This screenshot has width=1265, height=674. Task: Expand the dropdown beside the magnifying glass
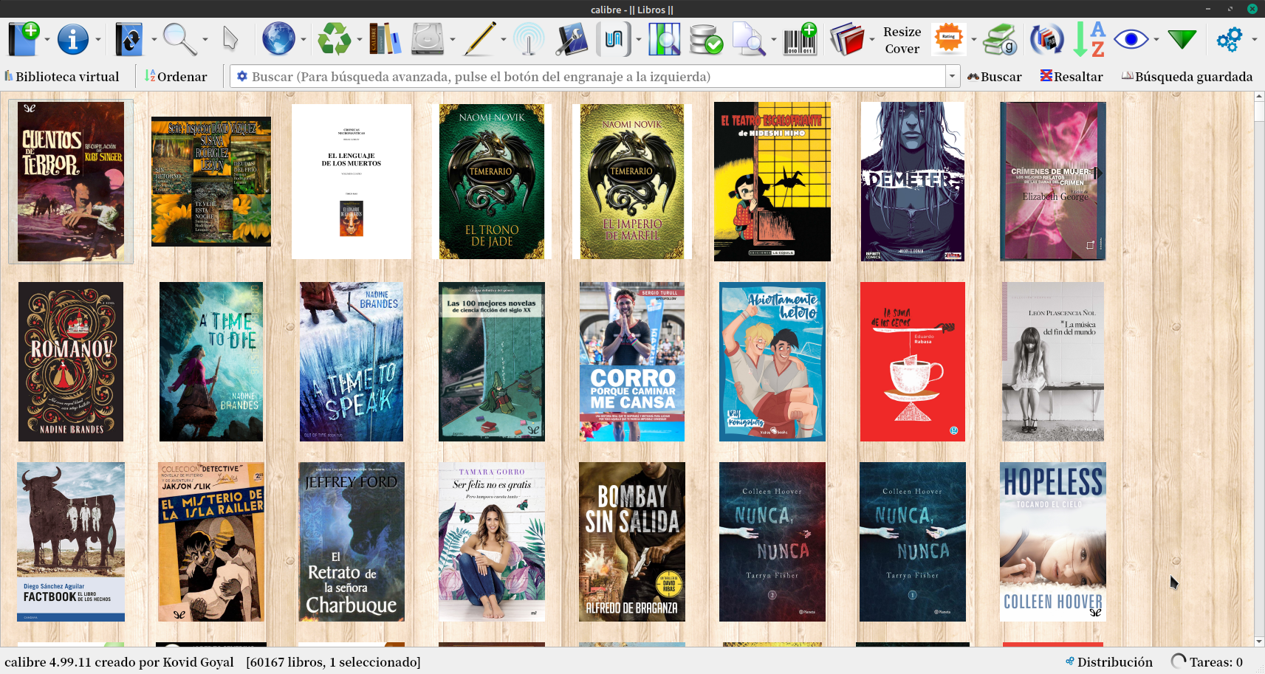pos(205,40)
